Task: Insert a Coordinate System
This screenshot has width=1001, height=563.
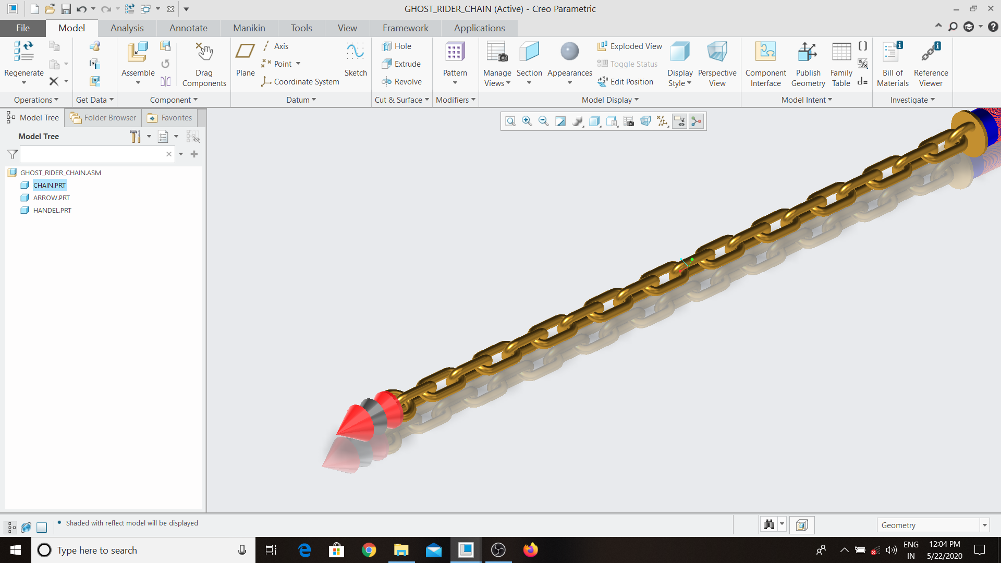Action: click(x=300, y=82)
